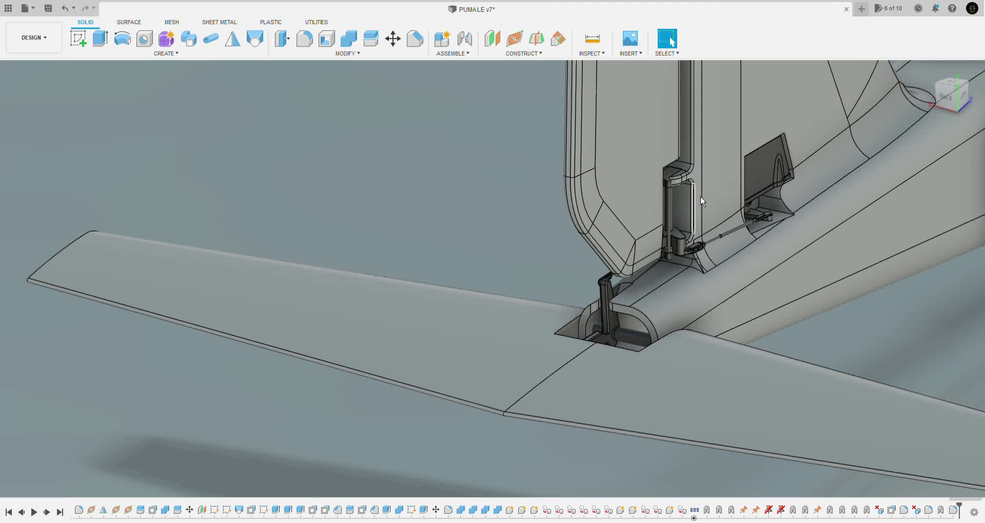Open the DESIGN workspace switcher
The image size is (985, 523).
(x=33, y=37)
